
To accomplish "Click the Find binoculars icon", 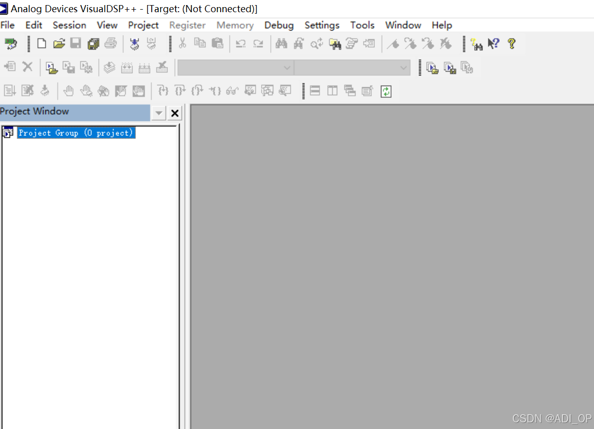I will click(x=281, y=44).
